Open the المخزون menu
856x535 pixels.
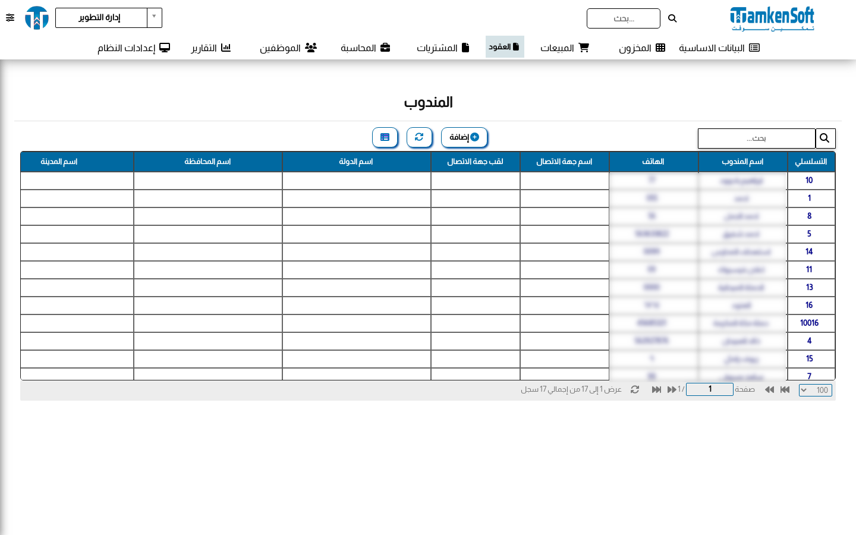pyautogui.click(x=642, y=48)
